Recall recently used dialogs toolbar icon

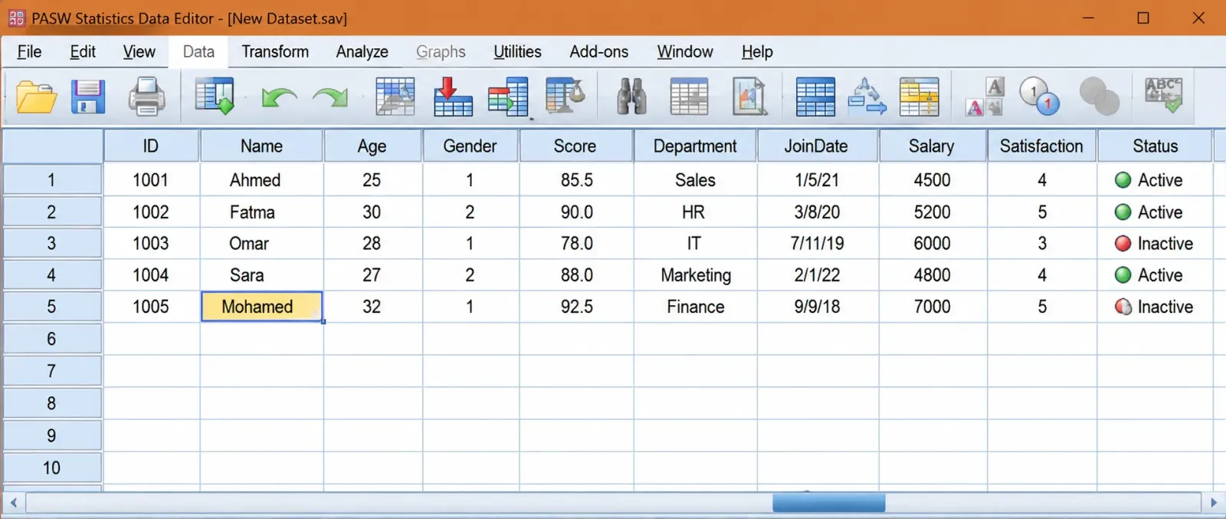215,97
